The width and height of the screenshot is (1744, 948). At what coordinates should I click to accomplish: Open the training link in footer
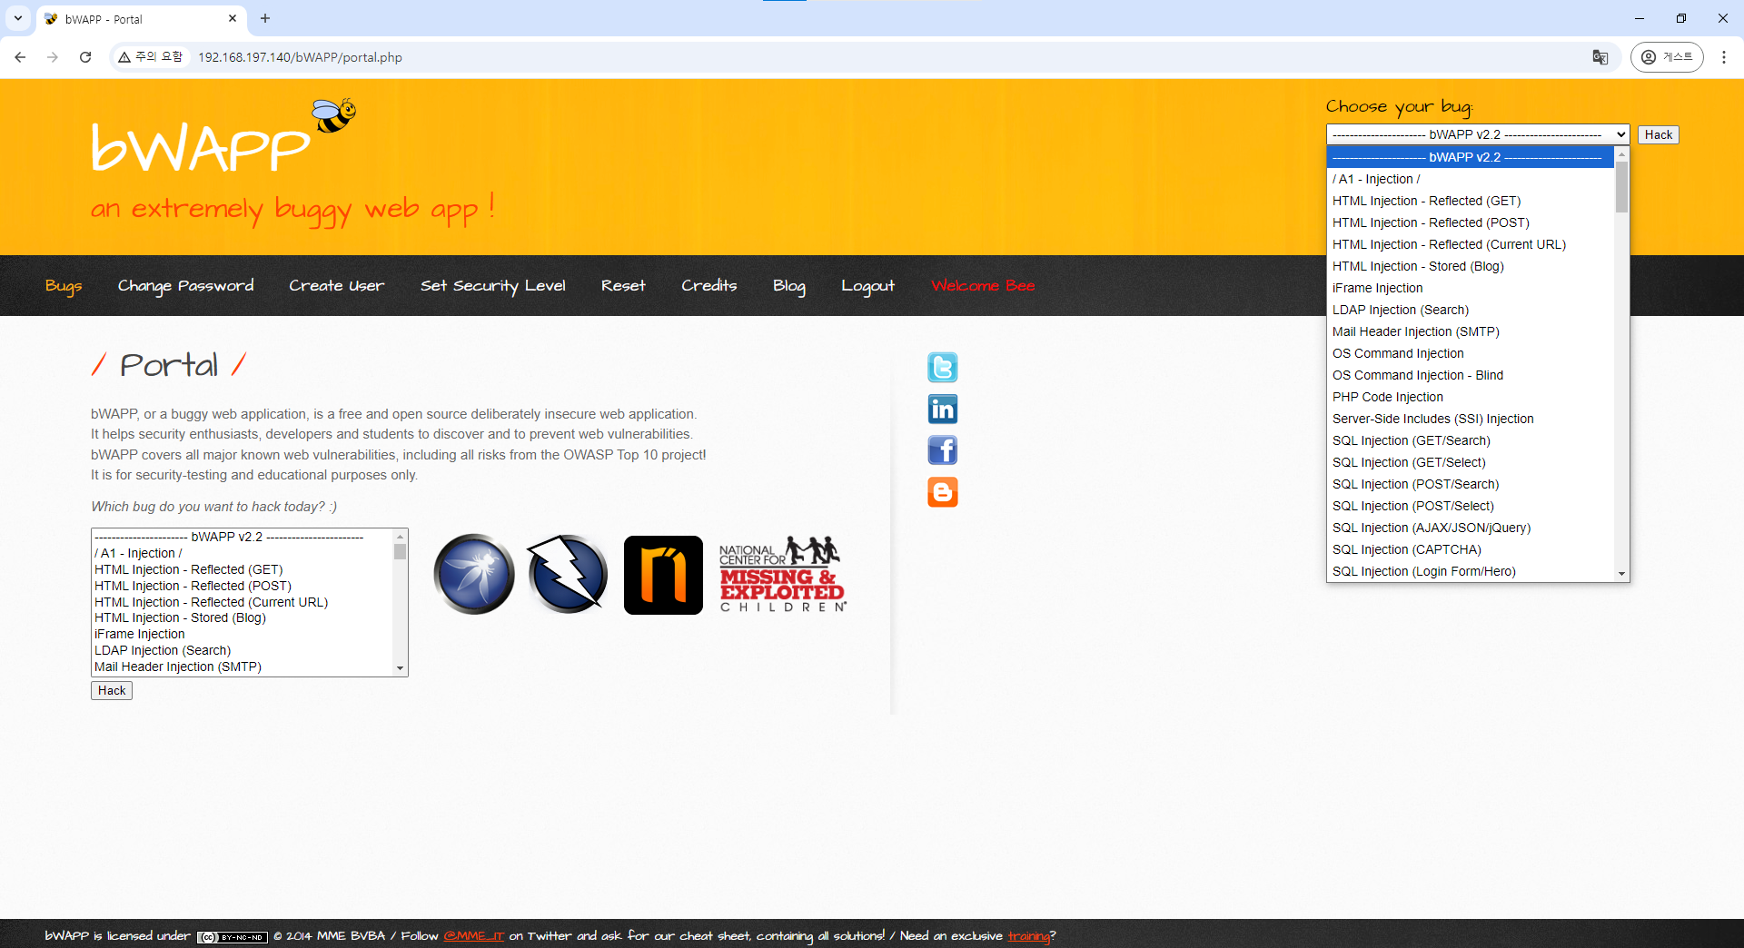(x=1028, y=936)
